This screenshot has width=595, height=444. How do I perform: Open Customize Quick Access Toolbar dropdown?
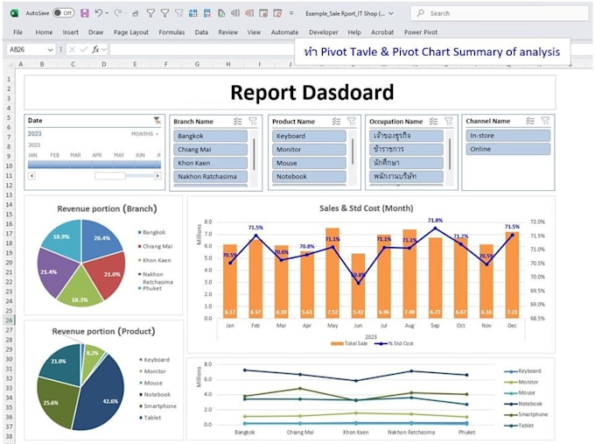[x=291, y=13]
